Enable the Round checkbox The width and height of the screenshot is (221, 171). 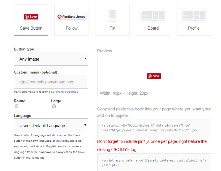coord(17,106)
